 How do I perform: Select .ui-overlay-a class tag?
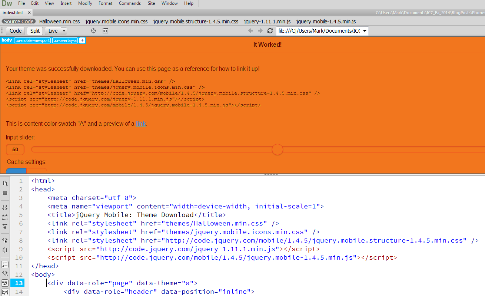click(65, 40)
